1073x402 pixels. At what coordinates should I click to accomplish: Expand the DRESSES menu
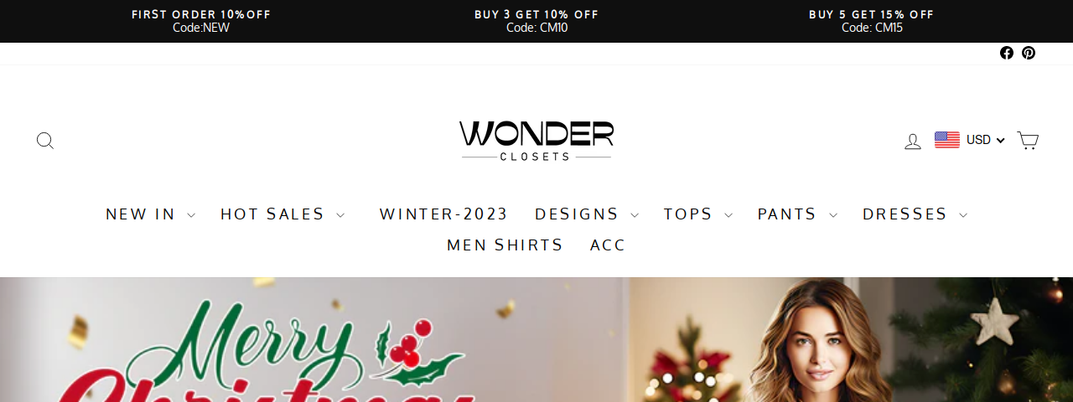(x=915, y=214)
